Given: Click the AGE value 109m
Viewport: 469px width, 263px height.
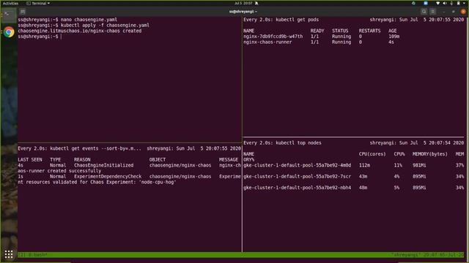Looking at the screenshot, I should pos(394,37).
